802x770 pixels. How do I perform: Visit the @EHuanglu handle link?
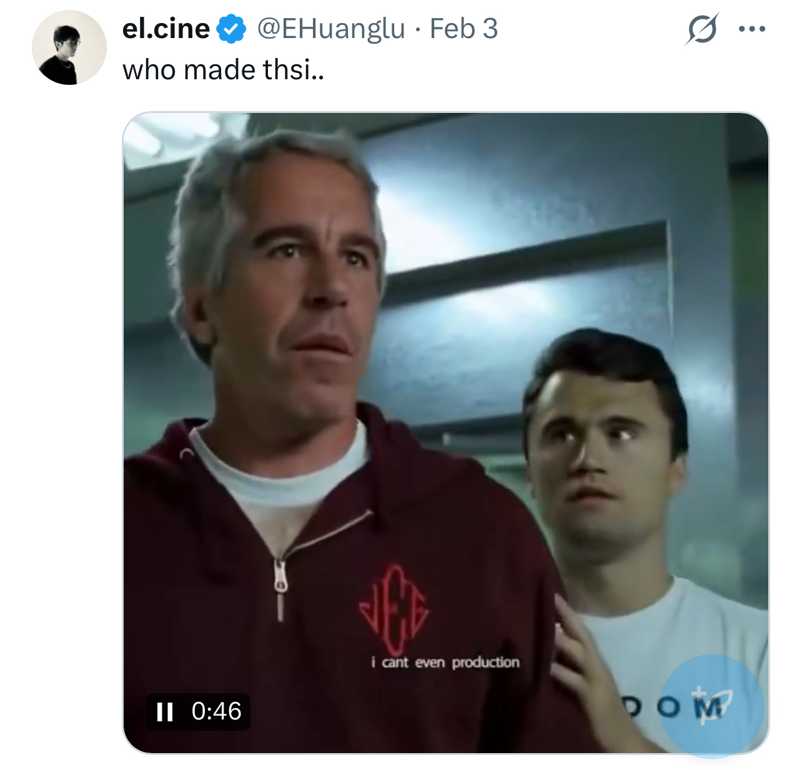point(331,29)
